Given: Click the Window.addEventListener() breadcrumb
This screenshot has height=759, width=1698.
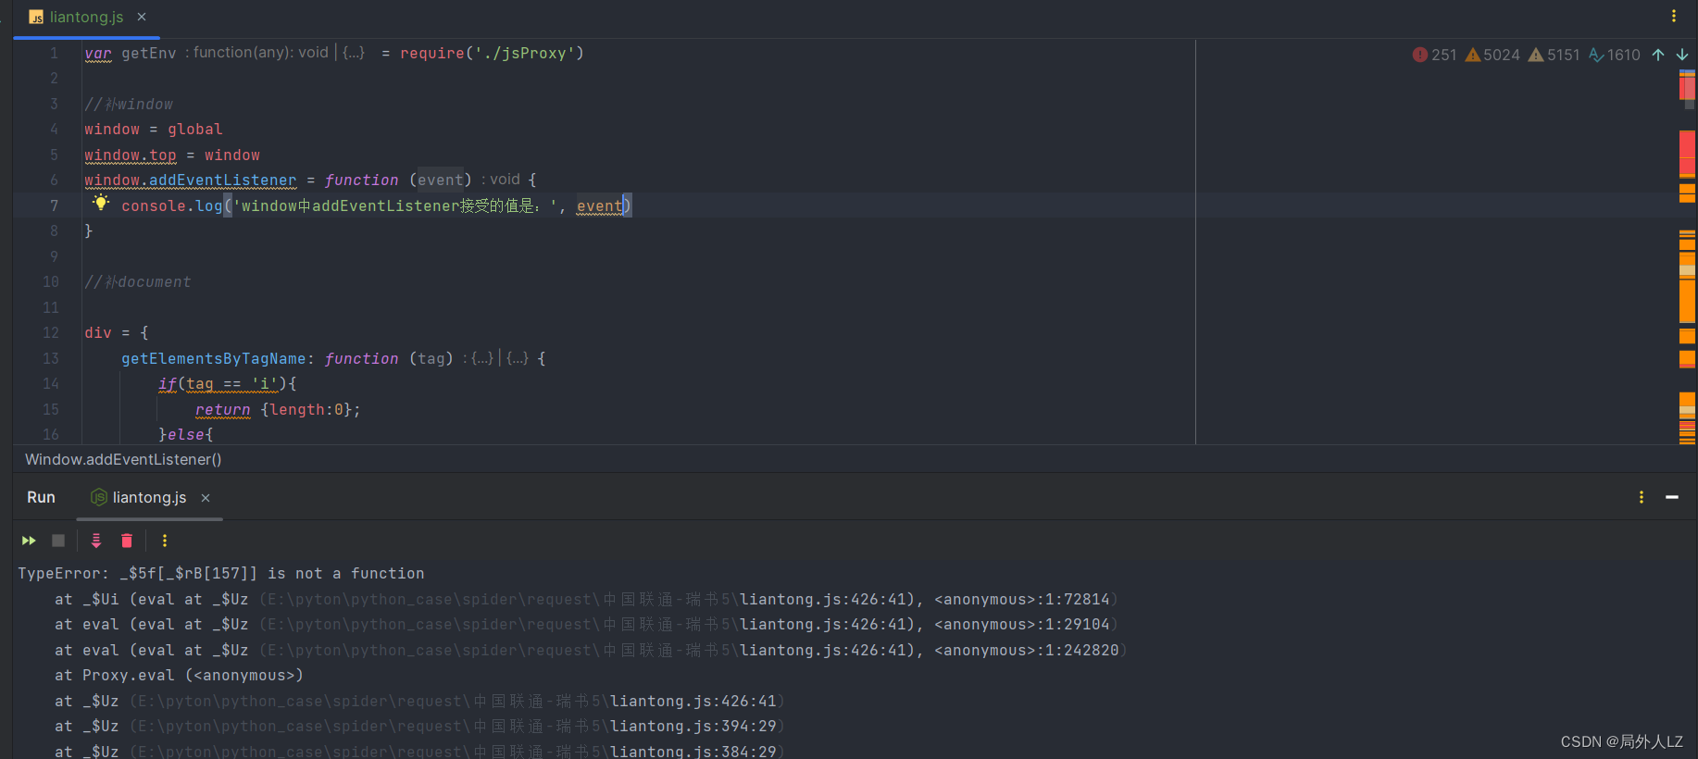Looking at the screenshot, I should pyautogui.click(x=123, y=459).
